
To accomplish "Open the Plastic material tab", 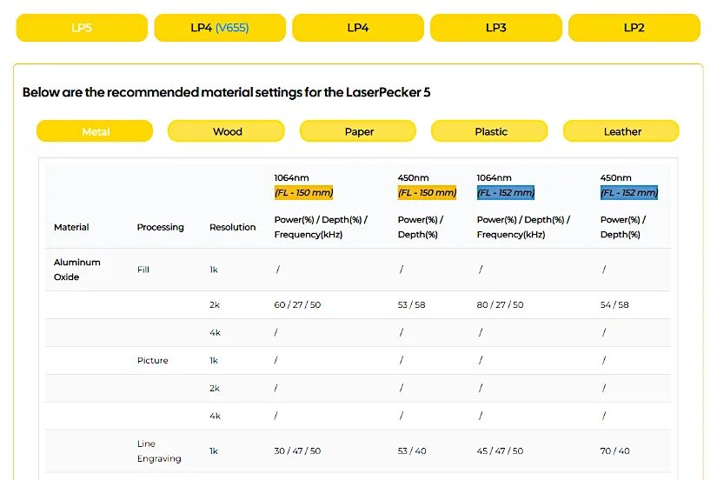I will [490, 131].
